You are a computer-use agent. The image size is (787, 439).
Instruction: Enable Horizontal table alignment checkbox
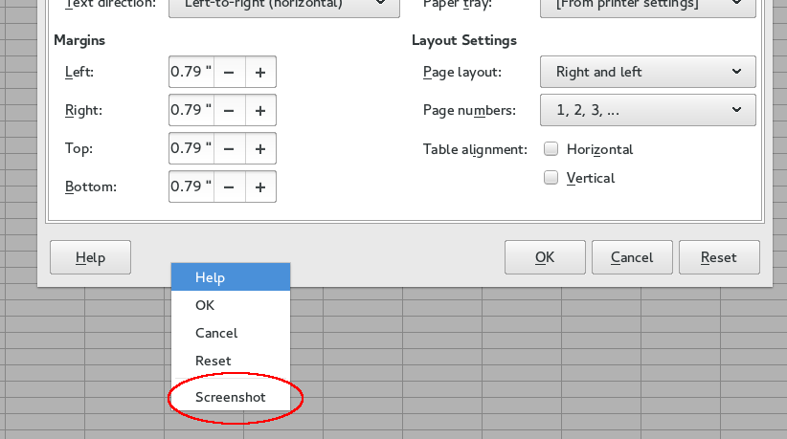pyautogui.click(x=551, y=149)
